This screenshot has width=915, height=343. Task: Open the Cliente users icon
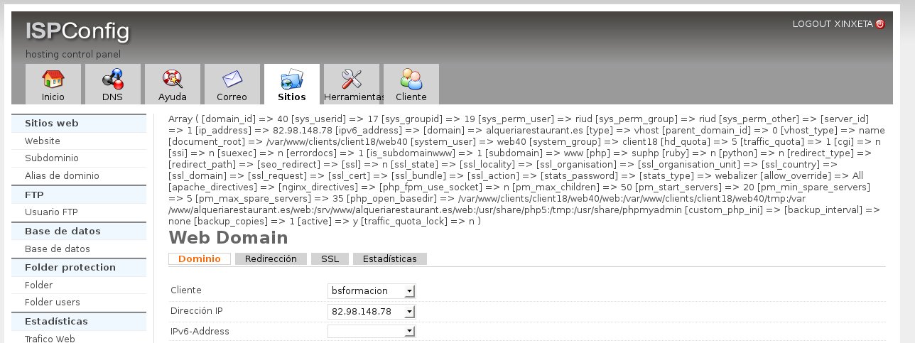coord(411,78)
